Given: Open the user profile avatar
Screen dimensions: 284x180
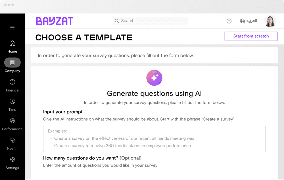Looking at the screenshot, I should coord(270,21).
